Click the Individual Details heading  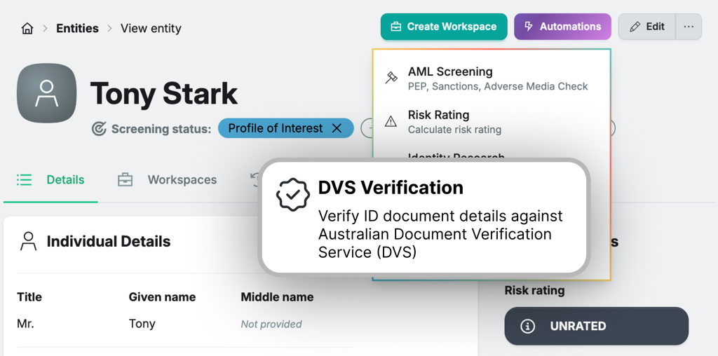click(109, 241)
